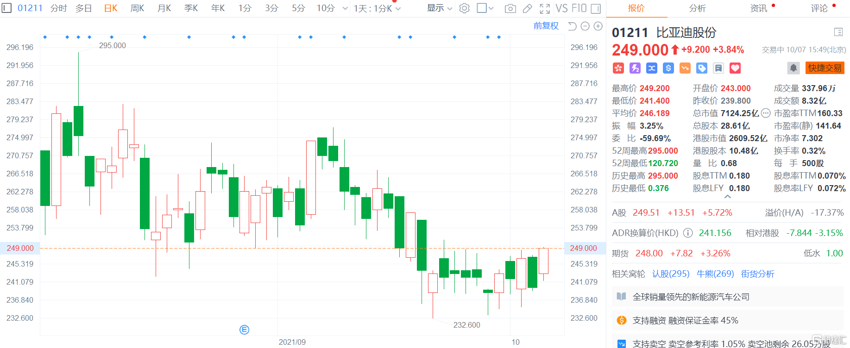This screenshot has height=348, width=850.
Task: Click the 01211 stock code in toolbar
Action: click(30, 8)
